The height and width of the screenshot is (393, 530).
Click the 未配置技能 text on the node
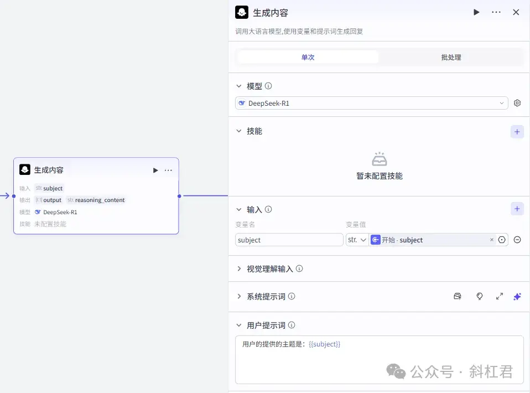tap(50, 224)
